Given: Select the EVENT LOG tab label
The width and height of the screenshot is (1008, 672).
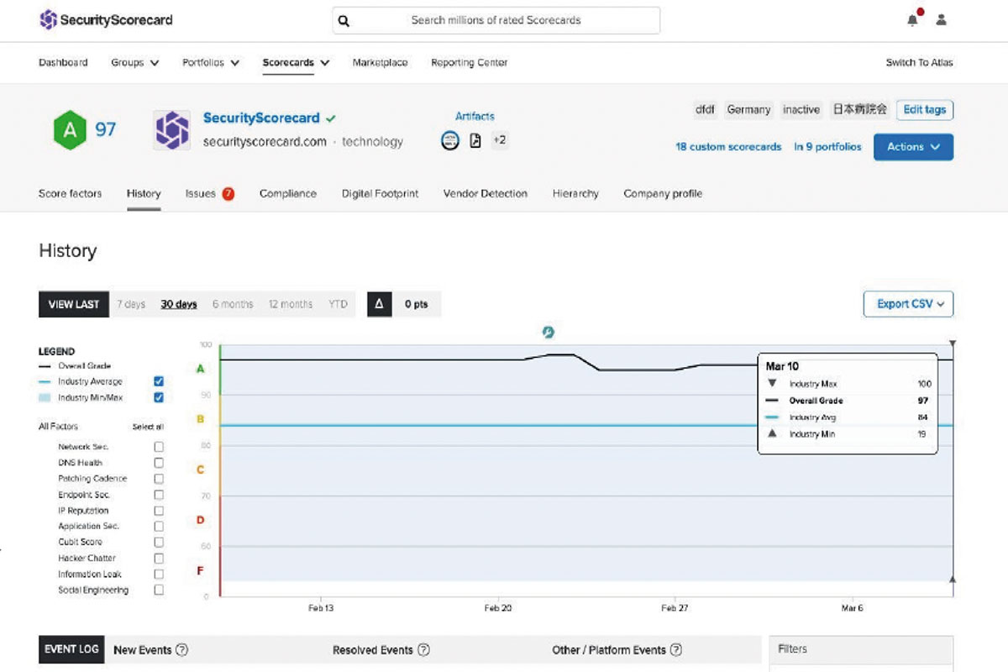Looking at the screenshot, I should tap(71, 649).
